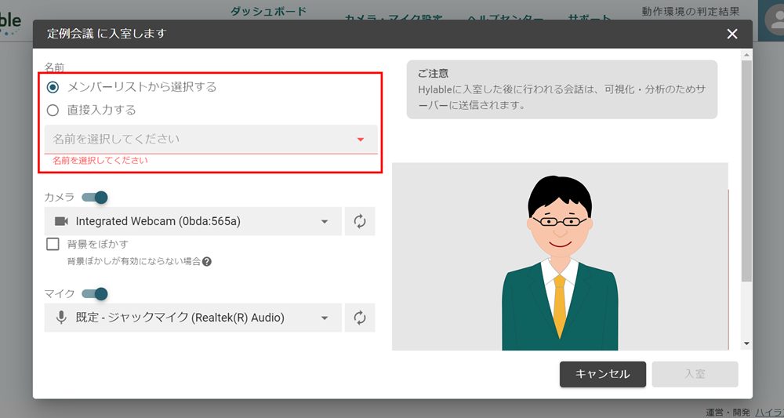Toggle the カメラ switch off
Screen dimensions: 784x418
pos(95,198)
